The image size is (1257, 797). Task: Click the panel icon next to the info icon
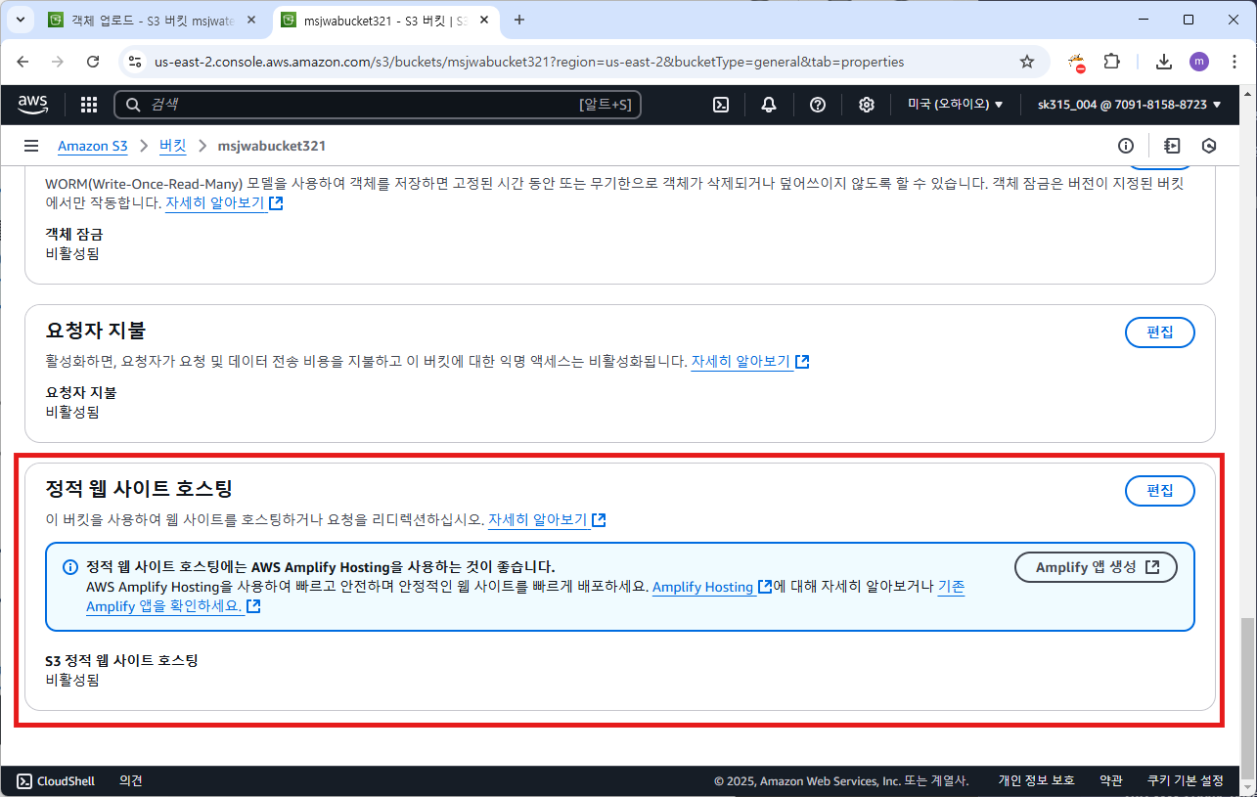[x=1172, y=146]
